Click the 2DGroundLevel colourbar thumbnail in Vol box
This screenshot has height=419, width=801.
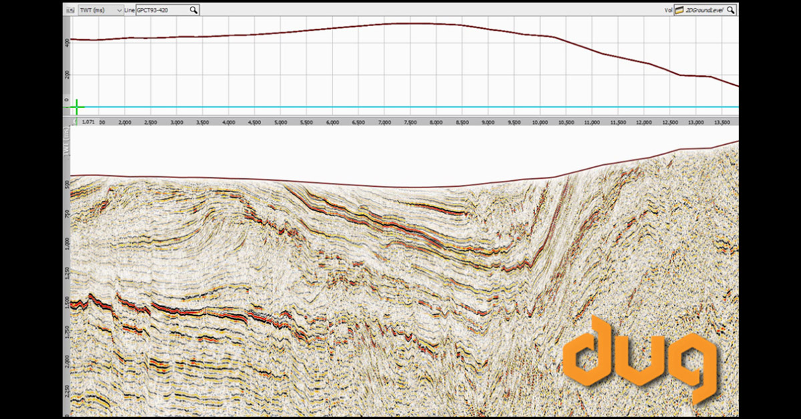click(x=679, y=9)
